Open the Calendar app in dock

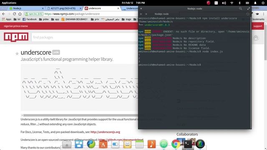tap(139, 145)
